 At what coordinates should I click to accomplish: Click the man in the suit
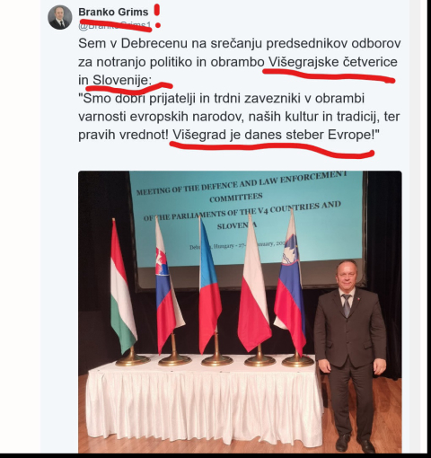(x=349, y=353)
